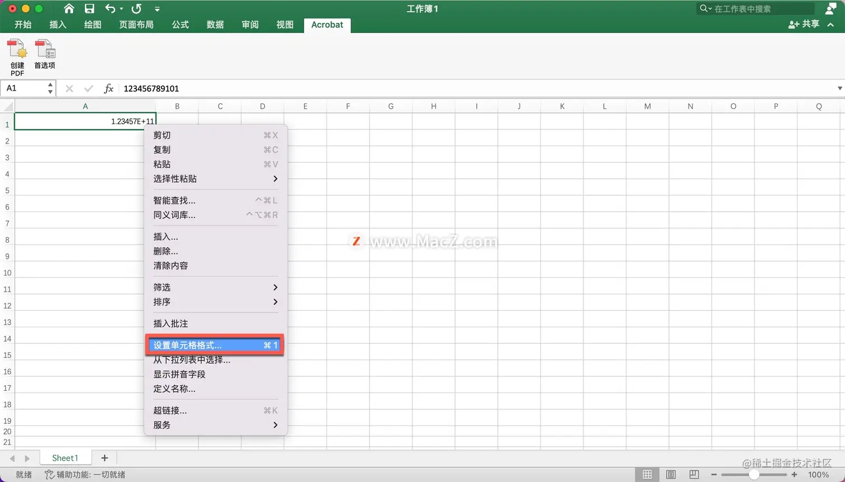Switch to the 开始 tab
Screen dimensions: 845x482
23,25
